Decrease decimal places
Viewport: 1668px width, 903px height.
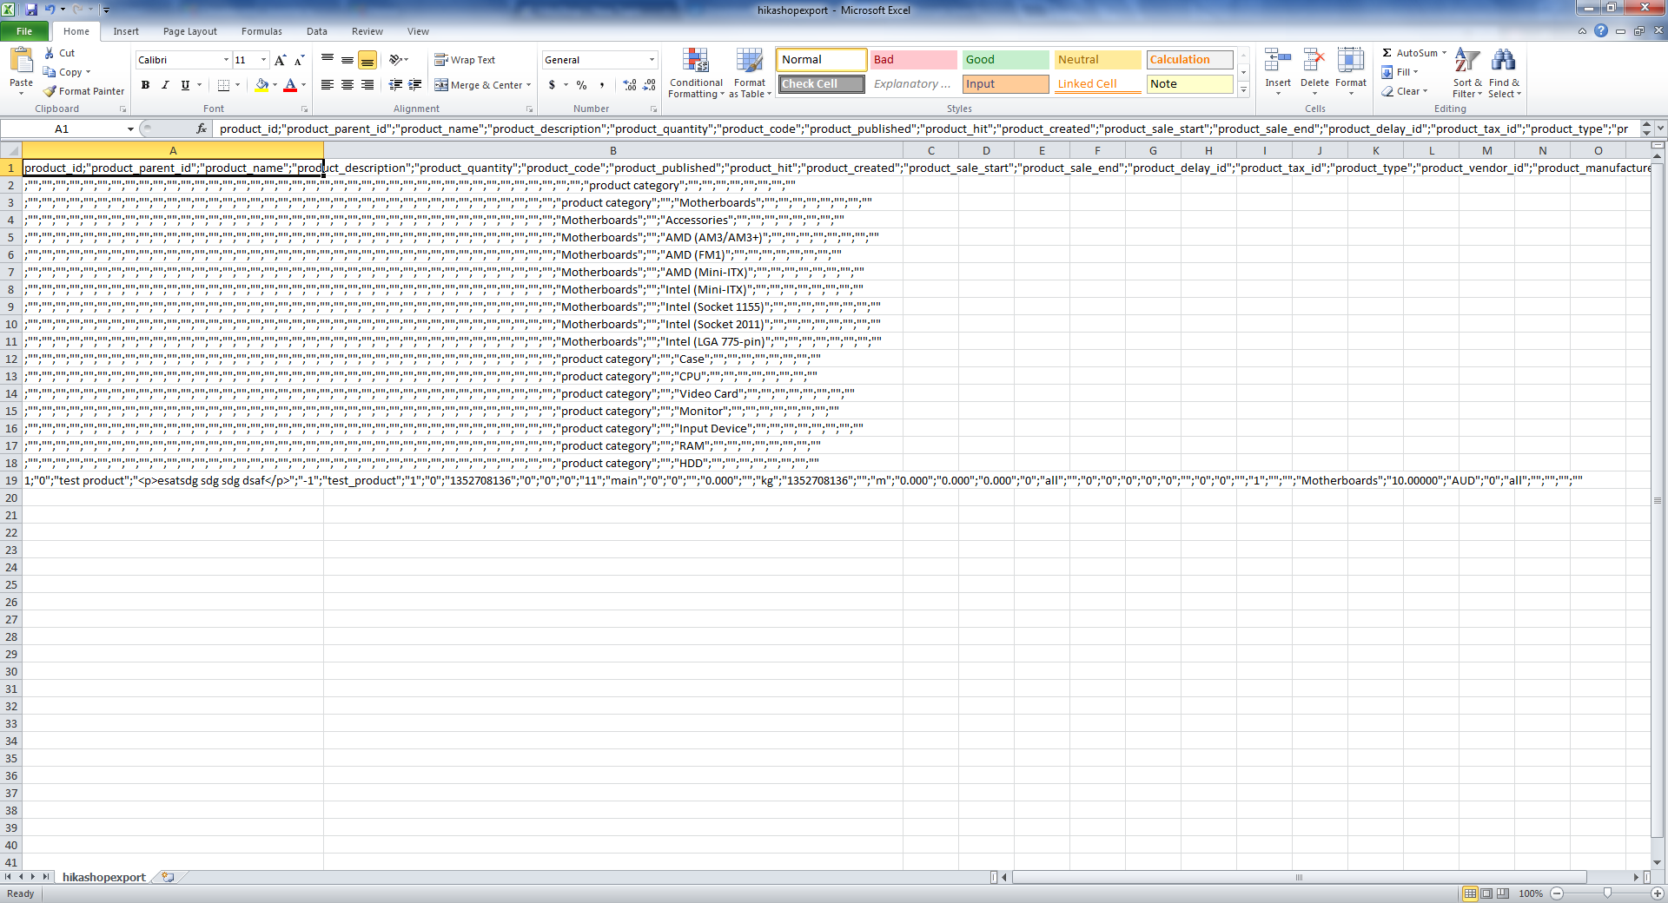(x=650, y=85)
